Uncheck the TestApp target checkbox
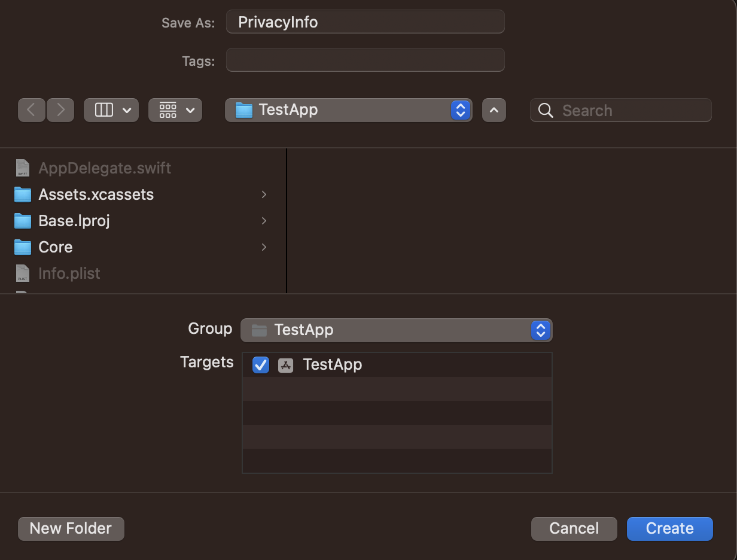The width and height of the screenshot is (737, 560). [x=261, y=365]
